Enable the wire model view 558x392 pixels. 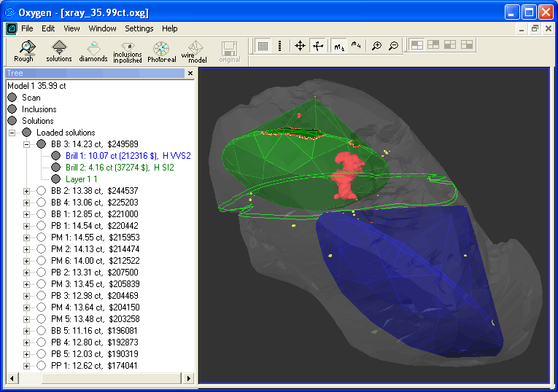(194, 50)
